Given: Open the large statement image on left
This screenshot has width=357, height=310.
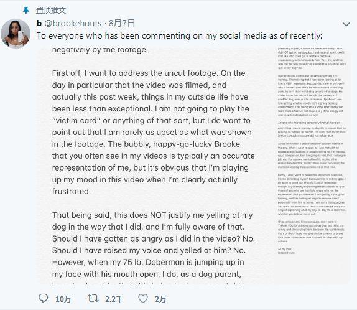Looking at the screenshot, I should (x=154, y=166).
